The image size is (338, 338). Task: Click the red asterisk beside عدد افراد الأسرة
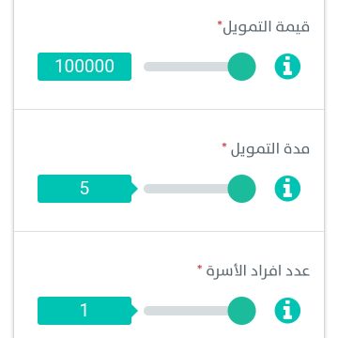click(x=200, y=268)
